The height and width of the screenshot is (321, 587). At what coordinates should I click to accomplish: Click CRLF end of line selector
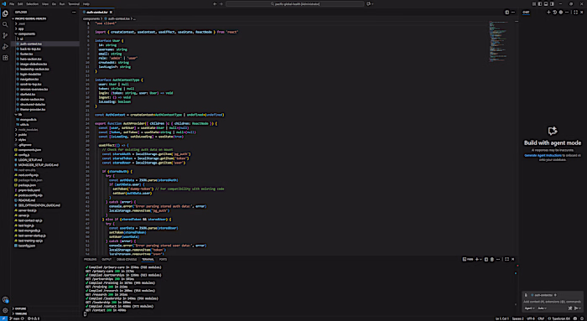(541, 318)
